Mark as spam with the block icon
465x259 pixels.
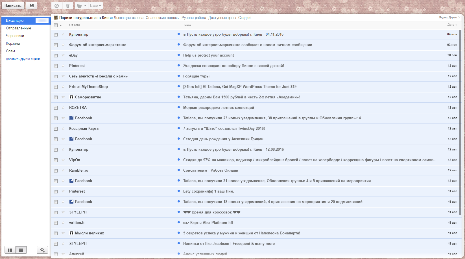point(56,6)
